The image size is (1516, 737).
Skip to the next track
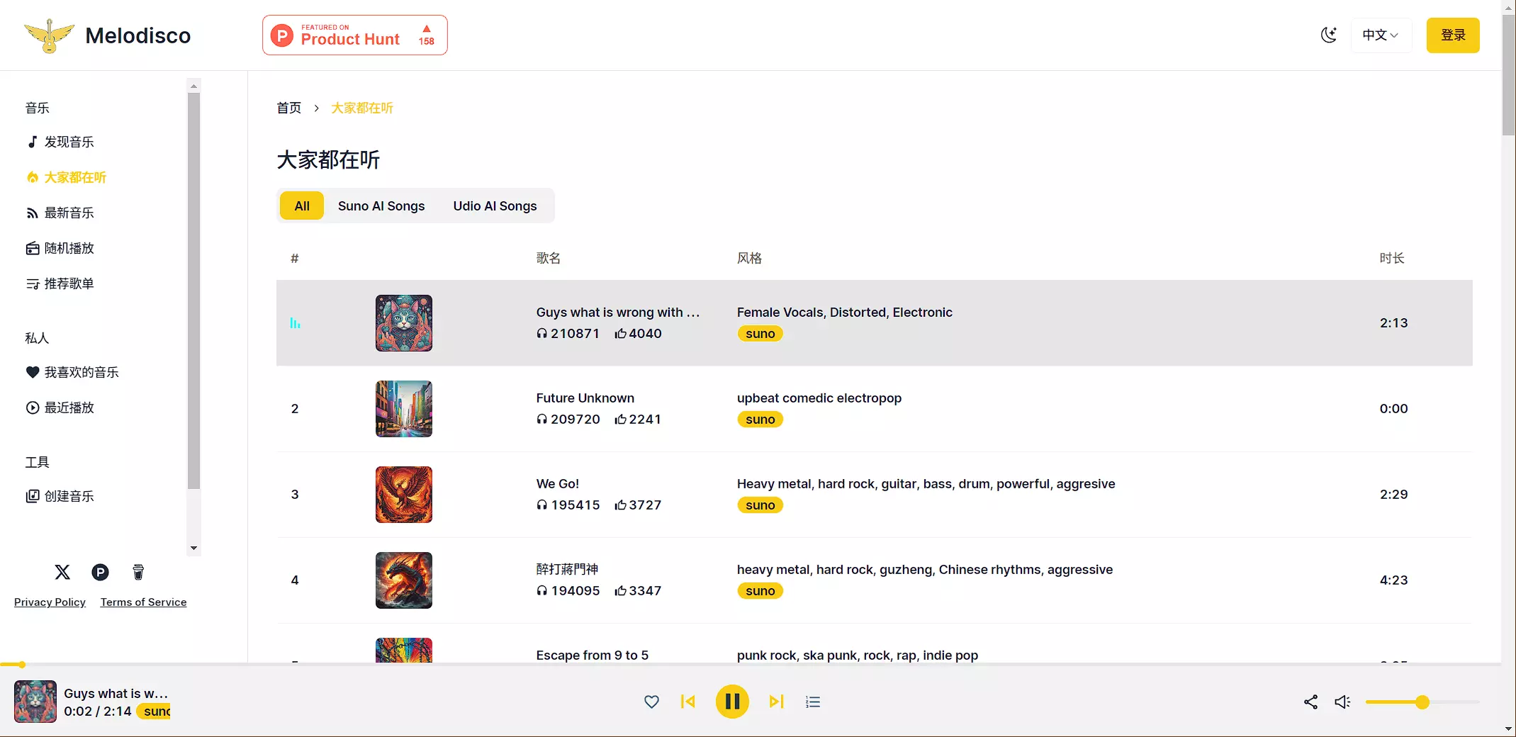tap(776, 702)
